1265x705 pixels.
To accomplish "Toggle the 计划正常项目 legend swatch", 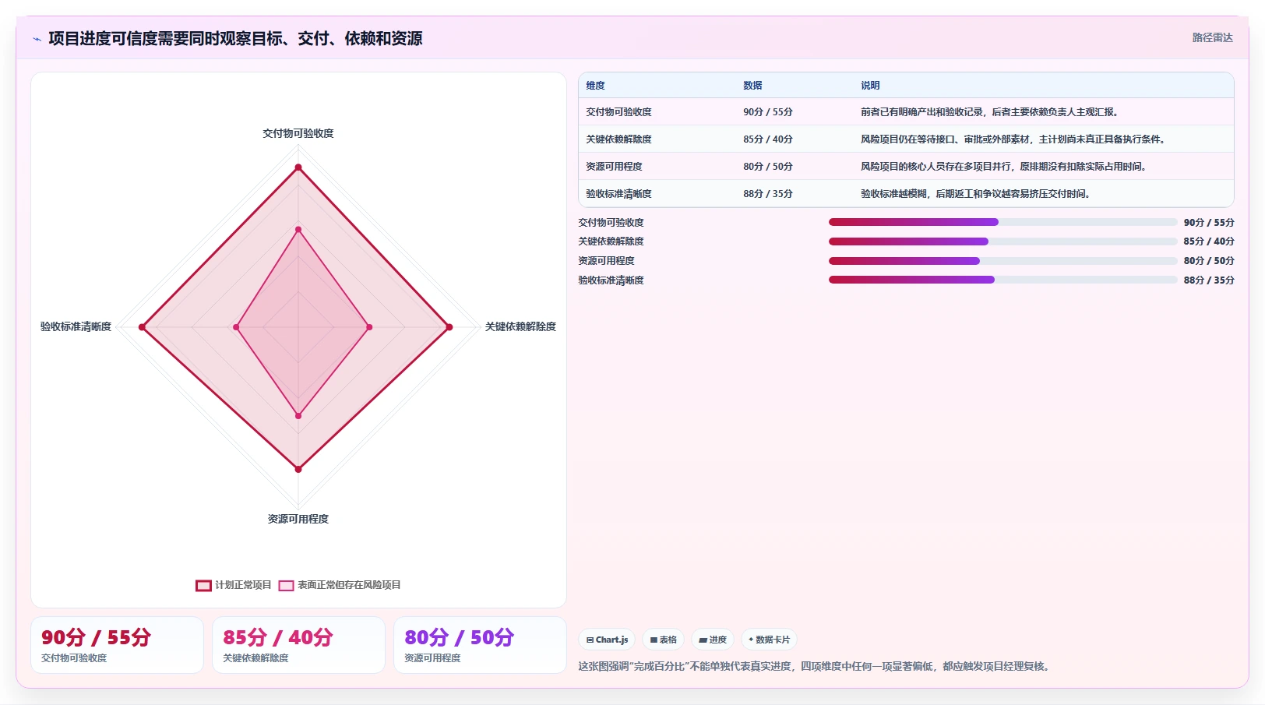I will click(203, 585).
